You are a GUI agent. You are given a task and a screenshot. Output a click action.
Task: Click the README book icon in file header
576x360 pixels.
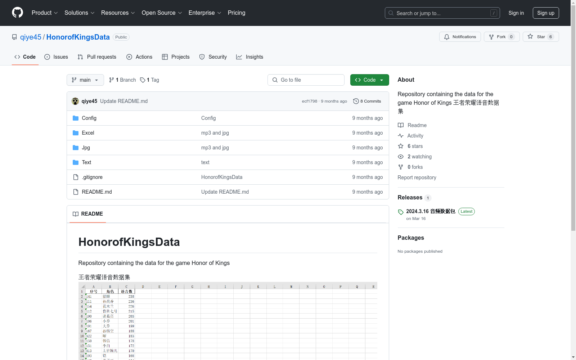click(76, 214)
